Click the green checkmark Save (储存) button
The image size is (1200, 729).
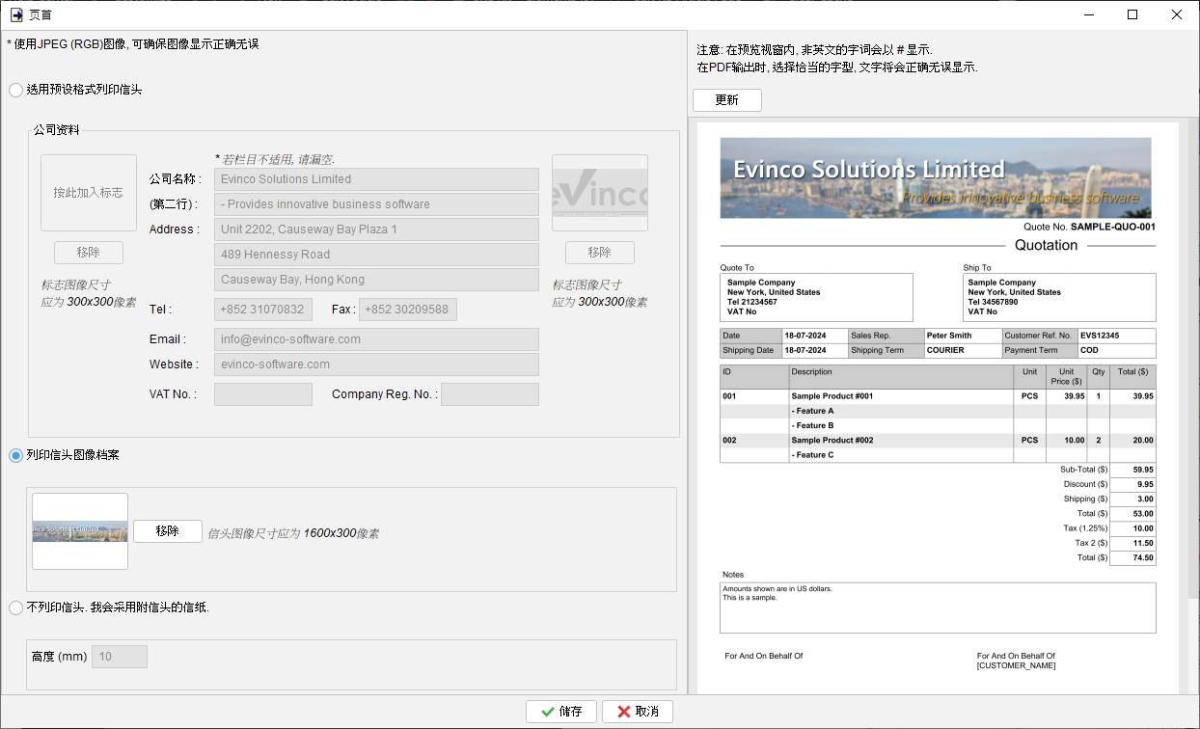561,711
